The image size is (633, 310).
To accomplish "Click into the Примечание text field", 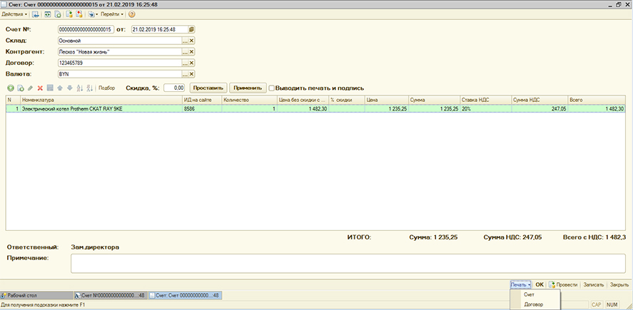I will (x=348, y=263).
